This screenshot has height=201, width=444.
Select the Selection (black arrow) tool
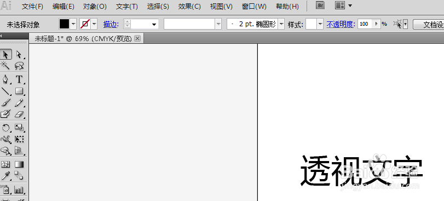coord(6,54)
